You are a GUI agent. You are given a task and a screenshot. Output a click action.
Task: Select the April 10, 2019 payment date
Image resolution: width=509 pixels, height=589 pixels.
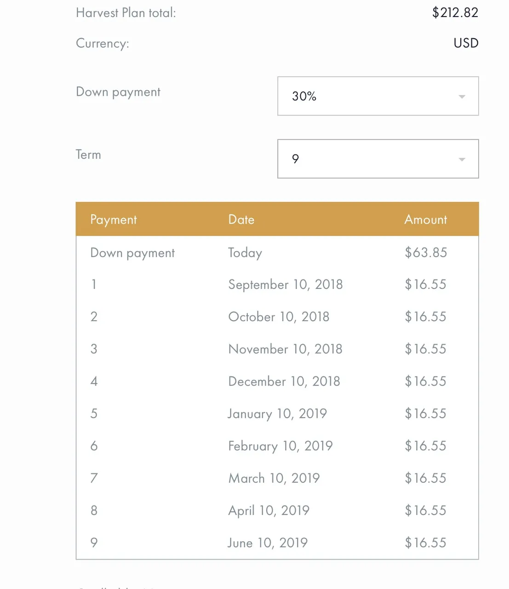(269, 510)
